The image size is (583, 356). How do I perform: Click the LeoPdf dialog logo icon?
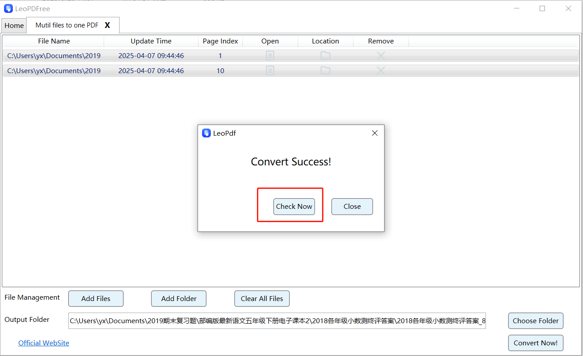click(x=206, y=133)
